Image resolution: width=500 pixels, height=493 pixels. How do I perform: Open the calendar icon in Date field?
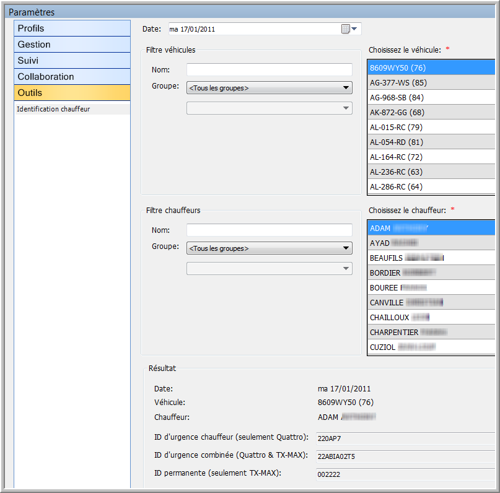point(345,29)
